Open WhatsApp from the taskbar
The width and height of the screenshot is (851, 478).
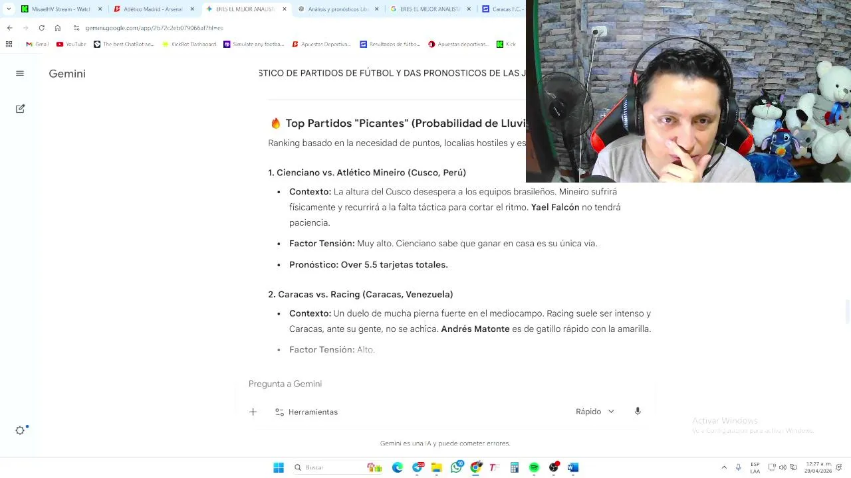pyautogui.click(x=456, y=467)
